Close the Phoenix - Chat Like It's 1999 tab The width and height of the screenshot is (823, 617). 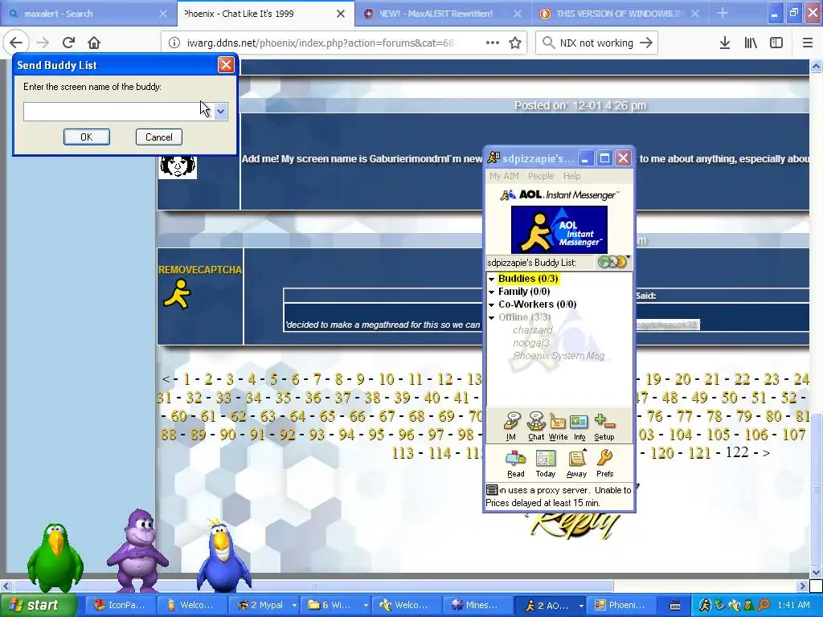pyautogui.click(x=341, y=14)
